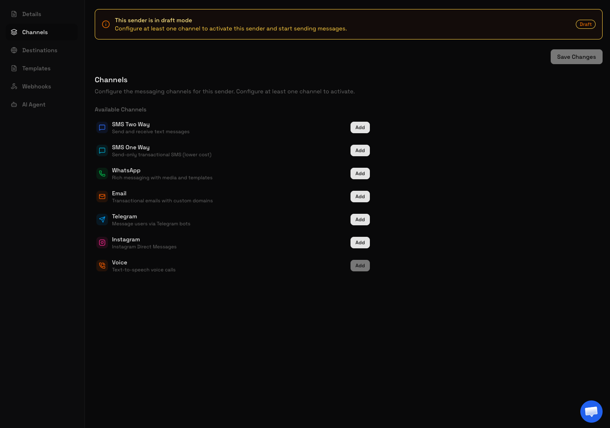Click the Telegram paper plane icon
The width and height of the screenshot is (610, 428).
(102, 220)
